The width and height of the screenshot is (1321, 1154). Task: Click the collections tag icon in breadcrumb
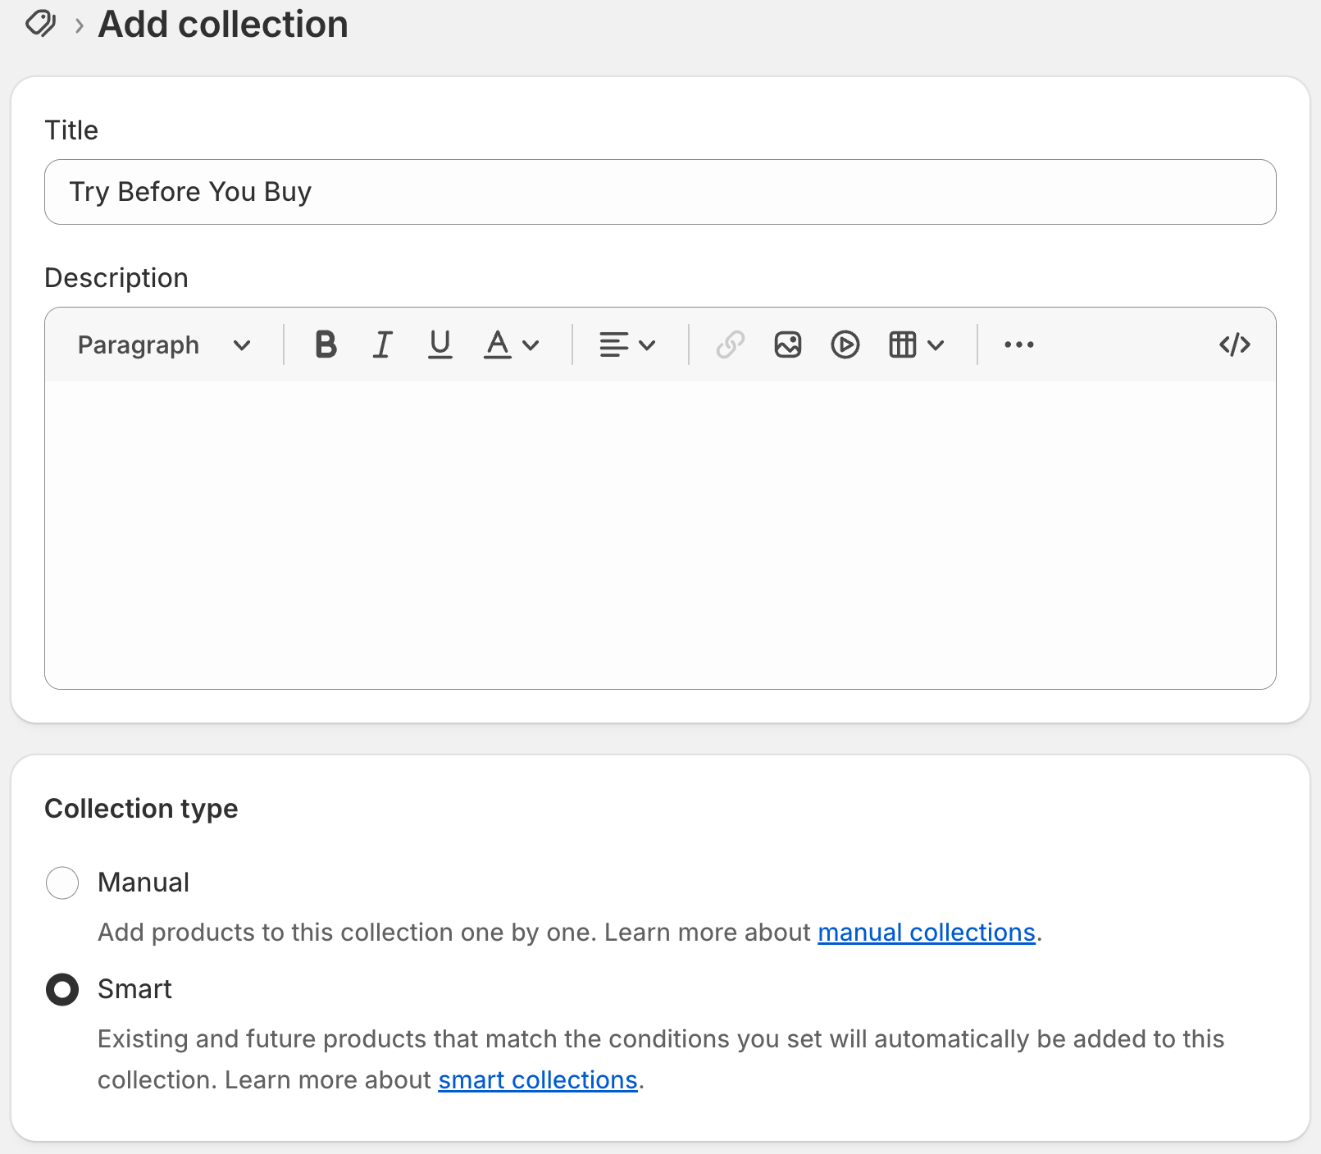pos(40,24)
